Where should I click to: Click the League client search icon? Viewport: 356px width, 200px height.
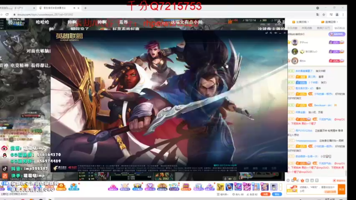click(271, 33)
